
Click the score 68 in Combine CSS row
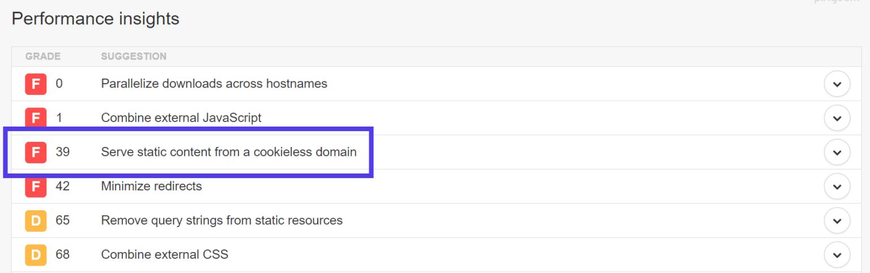tap(62, 255)
